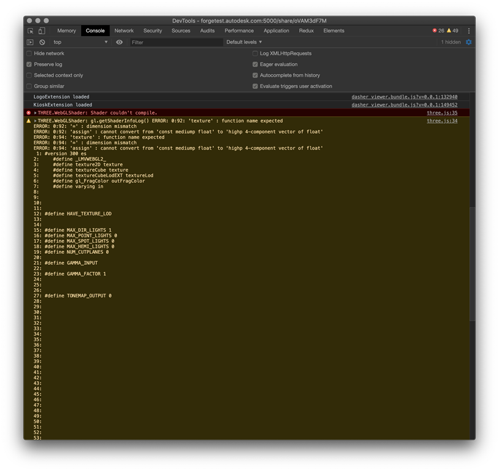
Task: Show the console sidebar panel icon
Action: tap(30, 42)
